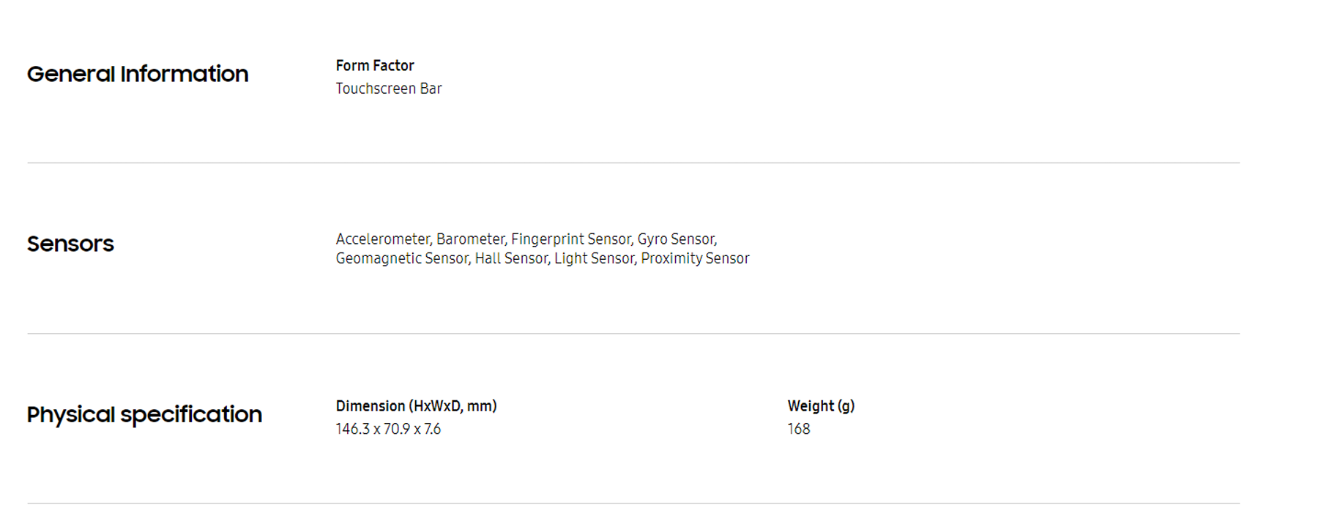Select Fingerprint Sensor in the sensors list

(570, 239)
